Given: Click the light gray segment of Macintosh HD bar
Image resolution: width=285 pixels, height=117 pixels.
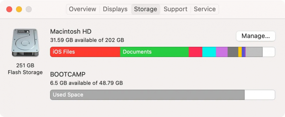Looking at the screenshot, I should coord(254,52).
